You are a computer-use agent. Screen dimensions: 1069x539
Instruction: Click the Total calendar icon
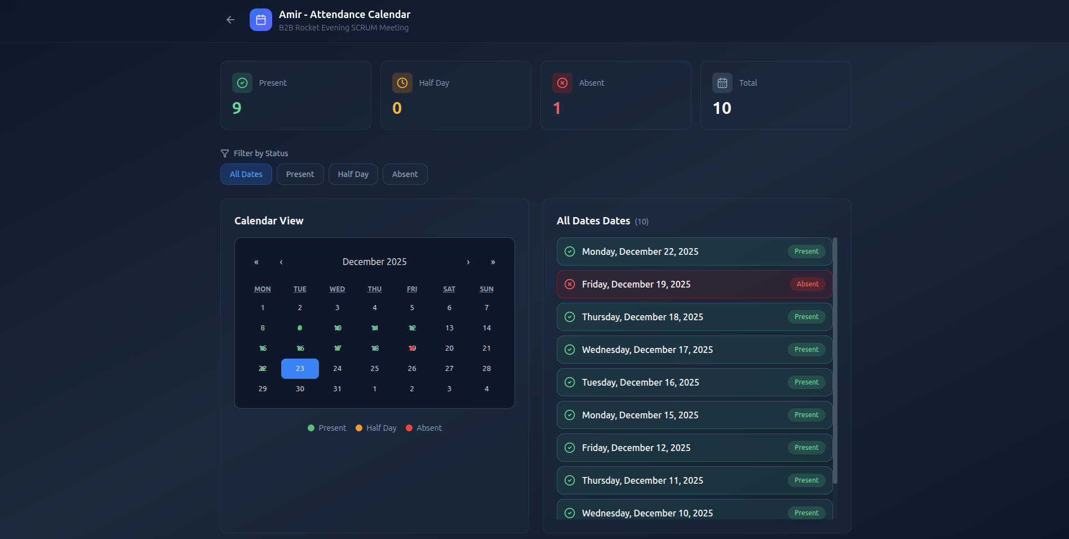point(722,83)
